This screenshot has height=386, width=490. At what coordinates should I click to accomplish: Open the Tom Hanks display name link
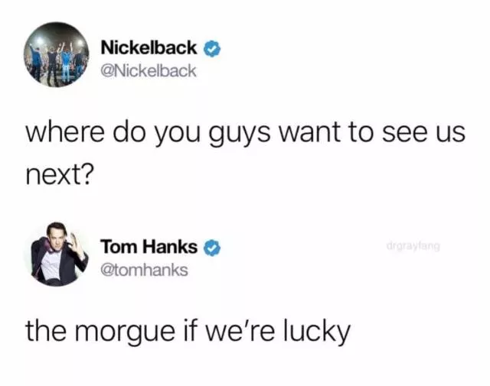pyautogui.click(x=149, y=247)
